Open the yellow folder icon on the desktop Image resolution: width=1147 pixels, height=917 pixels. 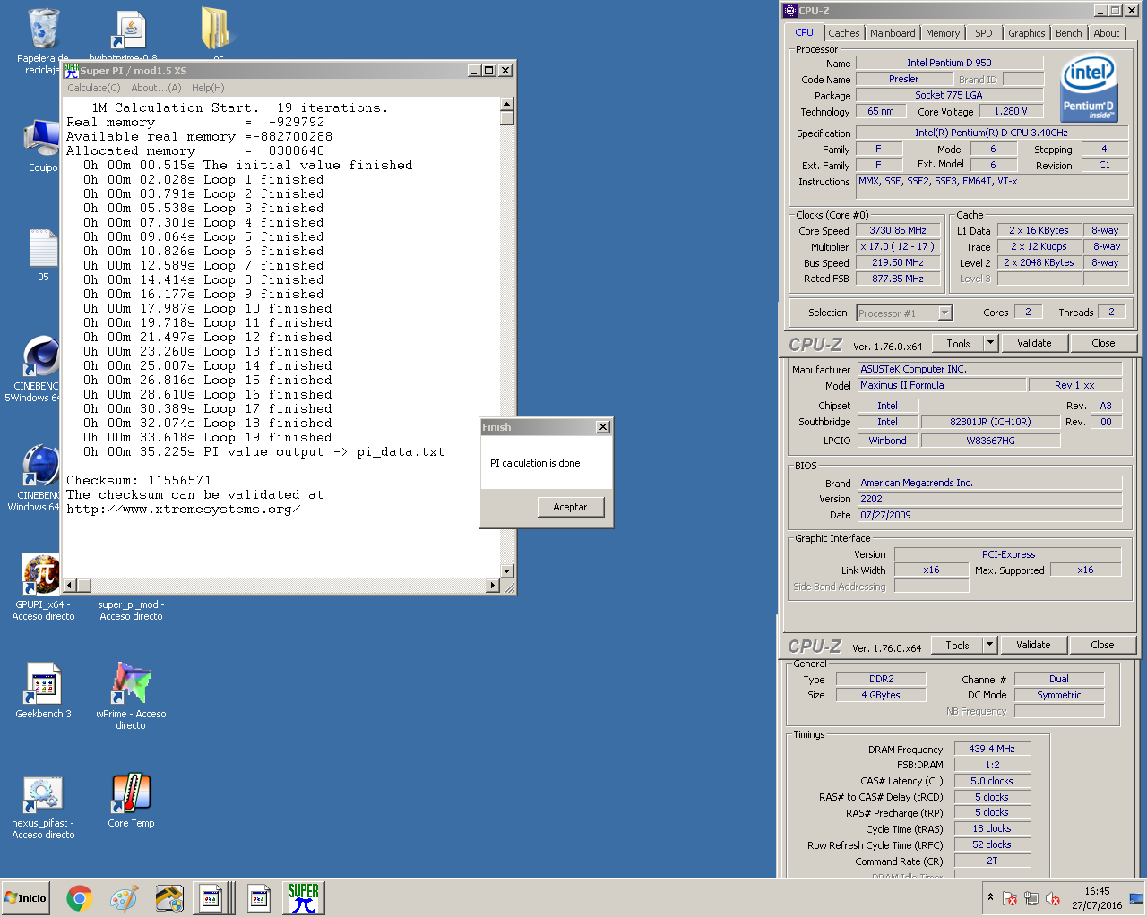pyautogui.click(x=216, y=29)
